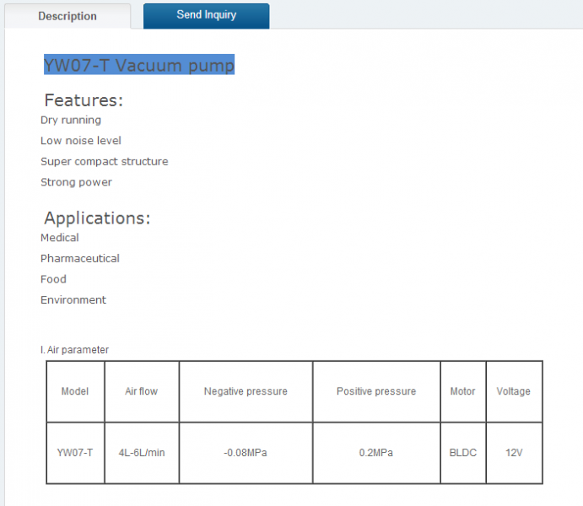This screenshot has width=583, height=506.
Task: Click the Pharmaceutical application entry
Action: click(x=80, y=259)
